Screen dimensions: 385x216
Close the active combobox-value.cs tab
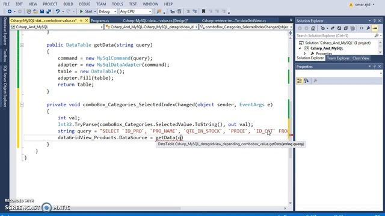[x=87, y=20]
